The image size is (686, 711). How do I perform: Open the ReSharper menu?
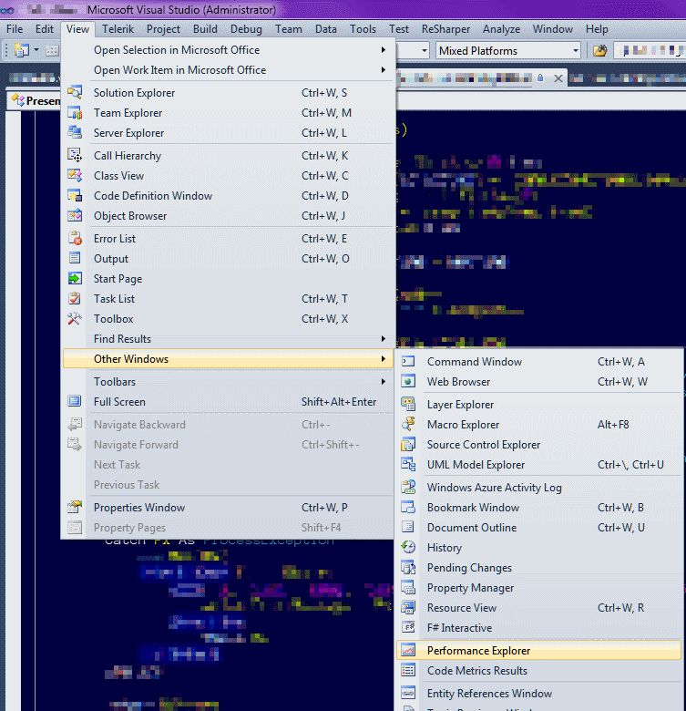[x=445, y=29]
